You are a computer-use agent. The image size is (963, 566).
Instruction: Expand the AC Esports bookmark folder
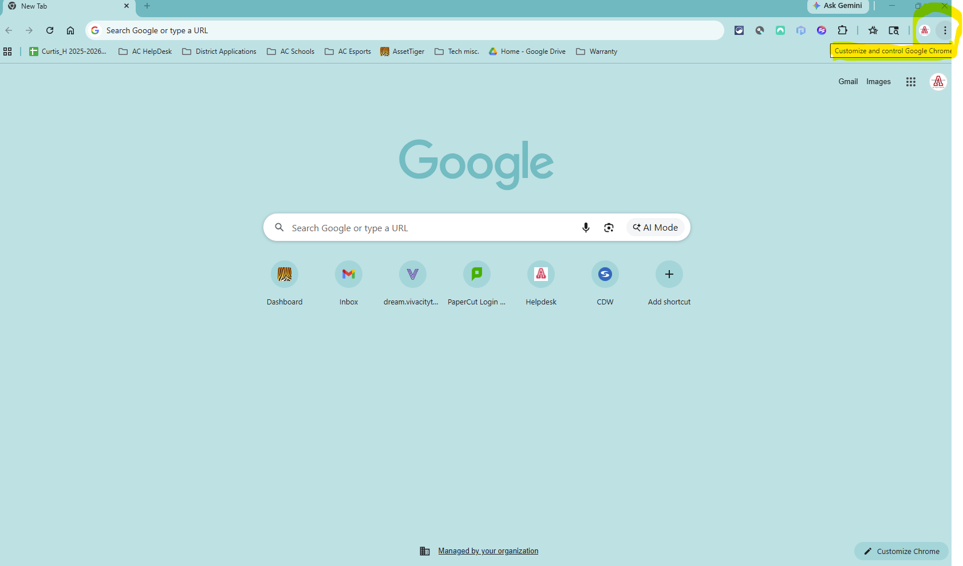click(x=348, y=52)
